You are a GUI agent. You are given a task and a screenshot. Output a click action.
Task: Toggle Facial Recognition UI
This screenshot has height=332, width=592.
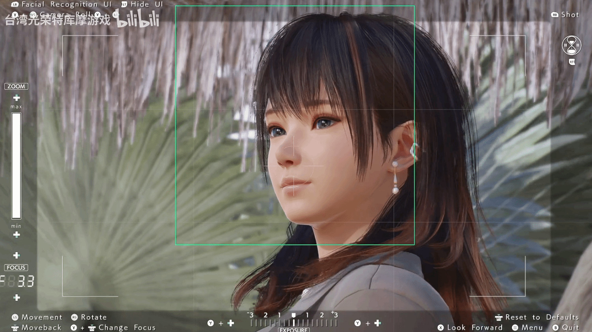click(62, 4)
